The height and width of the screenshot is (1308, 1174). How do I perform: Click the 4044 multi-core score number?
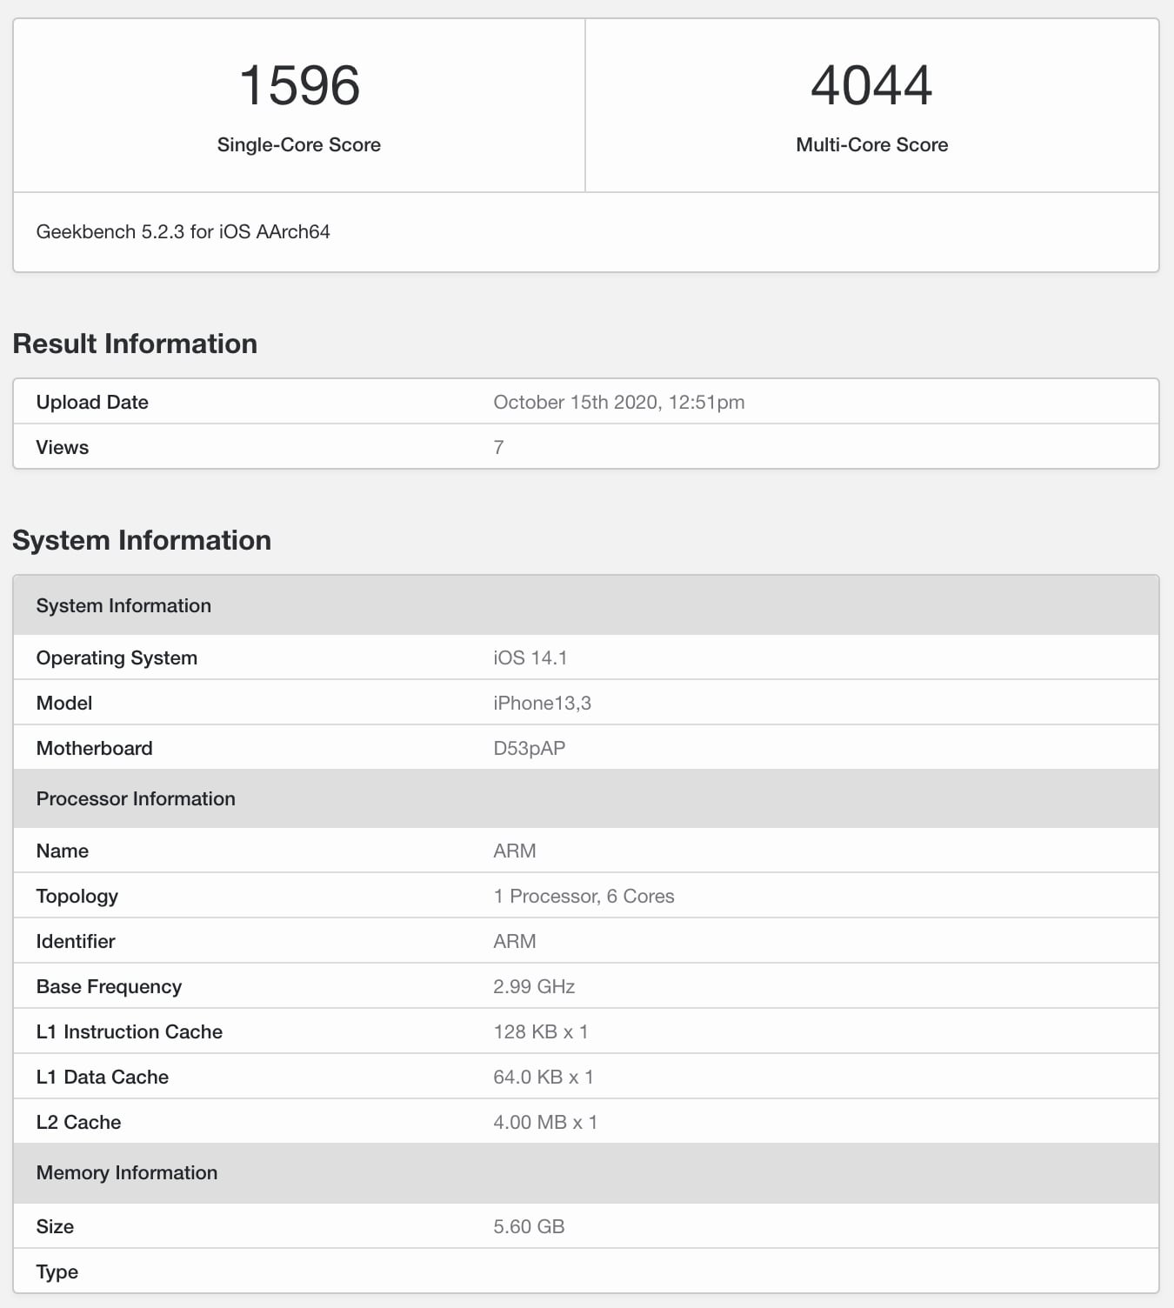tap(871, 85)
